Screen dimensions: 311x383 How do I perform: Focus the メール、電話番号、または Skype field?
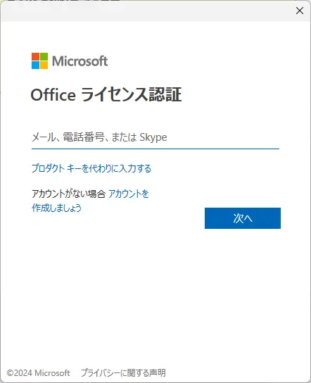click(155, 137)
